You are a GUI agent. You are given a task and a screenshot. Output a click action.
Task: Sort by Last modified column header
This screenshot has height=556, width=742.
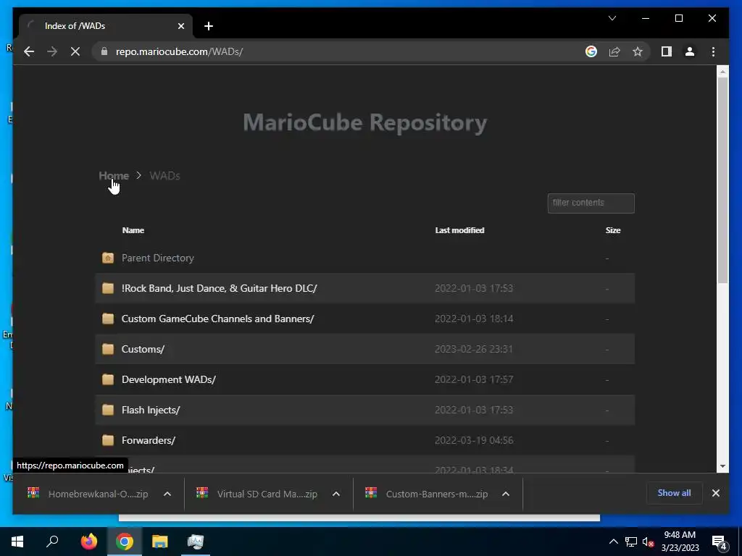coord(459,230)
